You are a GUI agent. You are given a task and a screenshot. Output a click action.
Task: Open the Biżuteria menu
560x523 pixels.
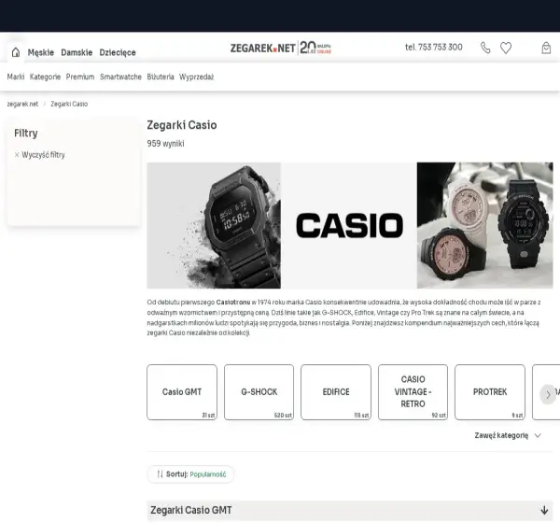tap(161, 77)
